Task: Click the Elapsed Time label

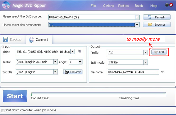Action: tap(40, 98)
